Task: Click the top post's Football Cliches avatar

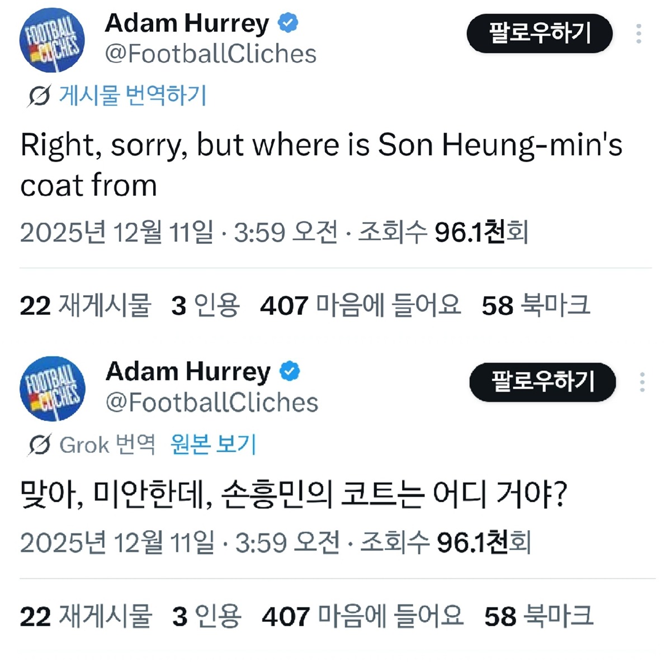Action: pos(51,40)
